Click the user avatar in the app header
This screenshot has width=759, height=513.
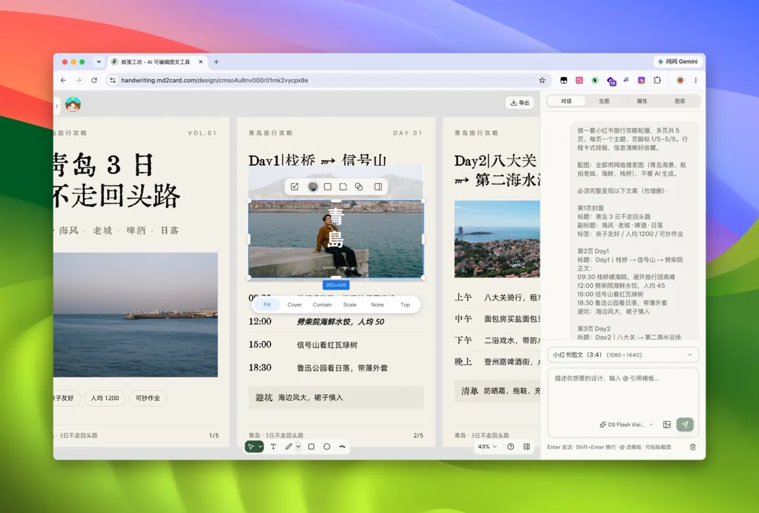72,104
